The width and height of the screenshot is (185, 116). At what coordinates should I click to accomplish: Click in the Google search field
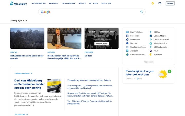coord(92,12)
